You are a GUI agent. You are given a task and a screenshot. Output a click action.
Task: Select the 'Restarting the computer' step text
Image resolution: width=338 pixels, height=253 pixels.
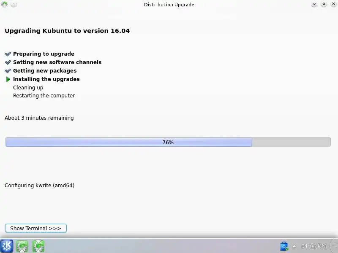pyautogui.click(x=44, y=96)
